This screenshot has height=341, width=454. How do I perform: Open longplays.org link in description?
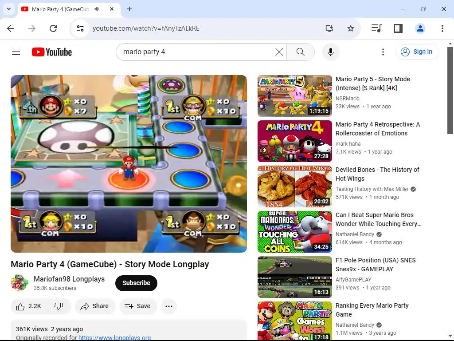(x=115, y=337)
